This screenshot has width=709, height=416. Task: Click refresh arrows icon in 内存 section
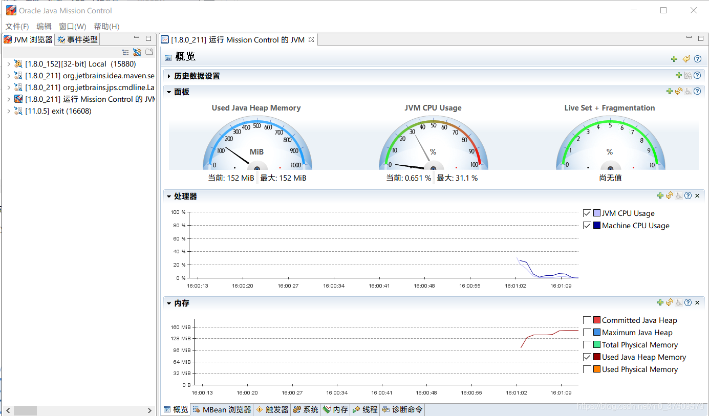coord(670,302)
